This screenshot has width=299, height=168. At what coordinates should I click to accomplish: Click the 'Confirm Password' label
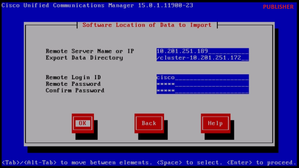coord(75,90)
